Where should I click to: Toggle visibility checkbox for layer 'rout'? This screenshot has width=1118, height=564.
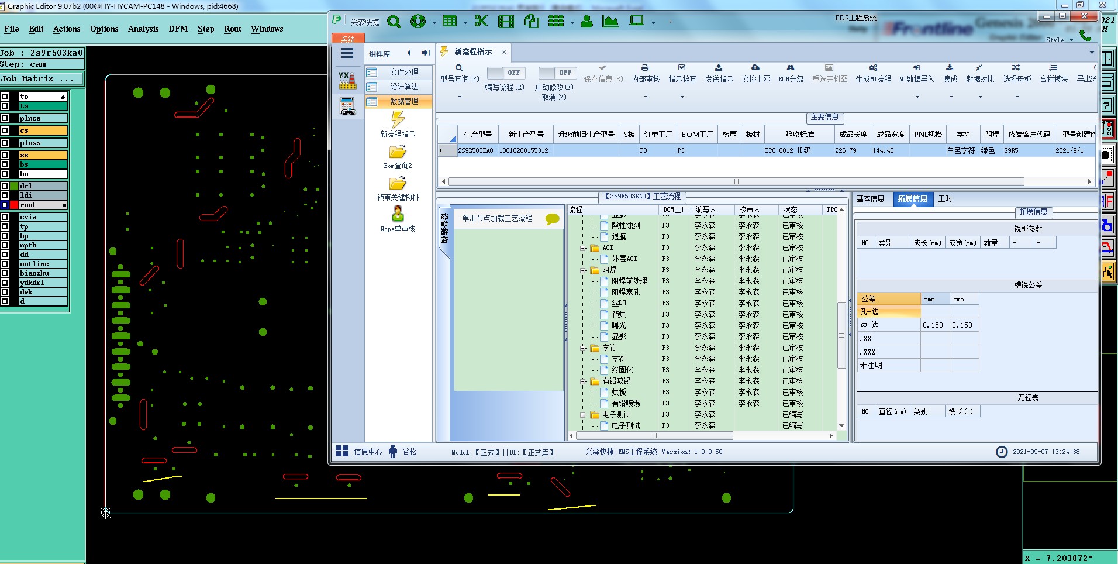[5, 205]
